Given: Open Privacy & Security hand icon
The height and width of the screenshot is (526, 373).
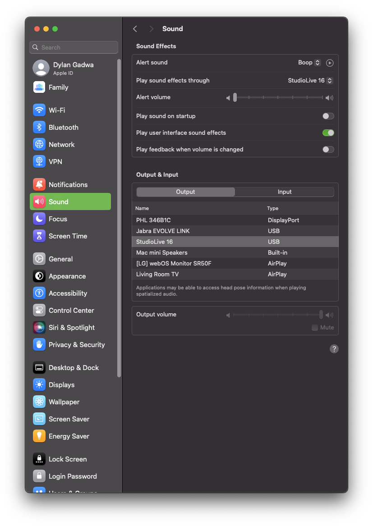Looking at the screenshot, I should [39, 344].
